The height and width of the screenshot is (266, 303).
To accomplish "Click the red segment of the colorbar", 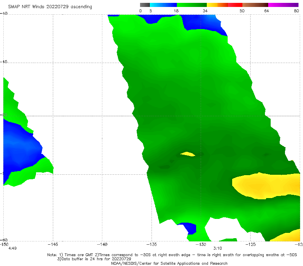I will (x=235, y=5).
